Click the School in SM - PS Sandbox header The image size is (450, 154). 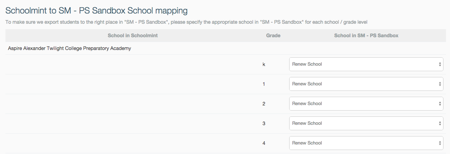click(366, 36)
